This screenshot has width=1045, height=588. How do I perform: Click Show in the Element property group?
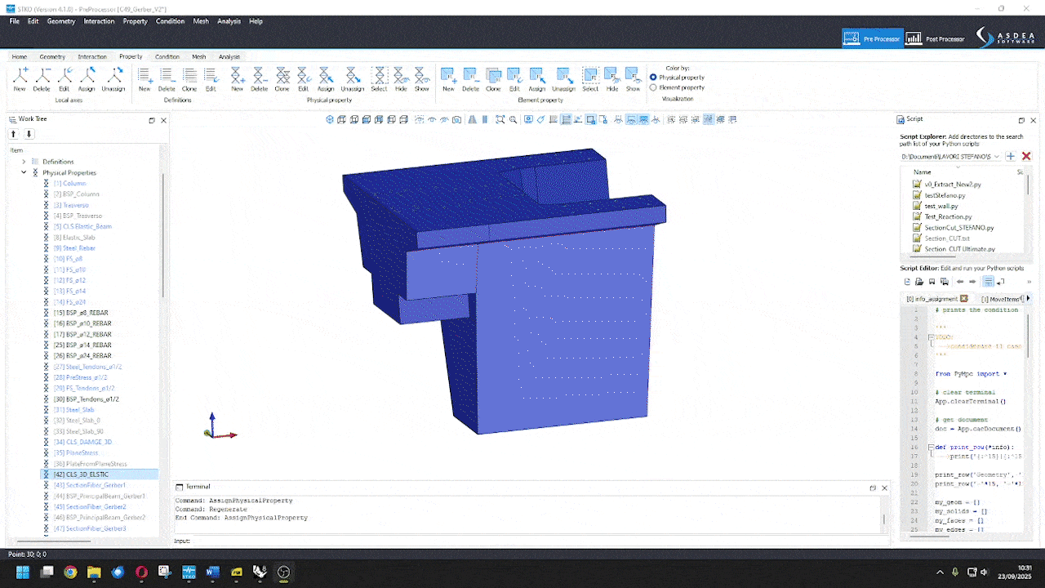[633, 79]
